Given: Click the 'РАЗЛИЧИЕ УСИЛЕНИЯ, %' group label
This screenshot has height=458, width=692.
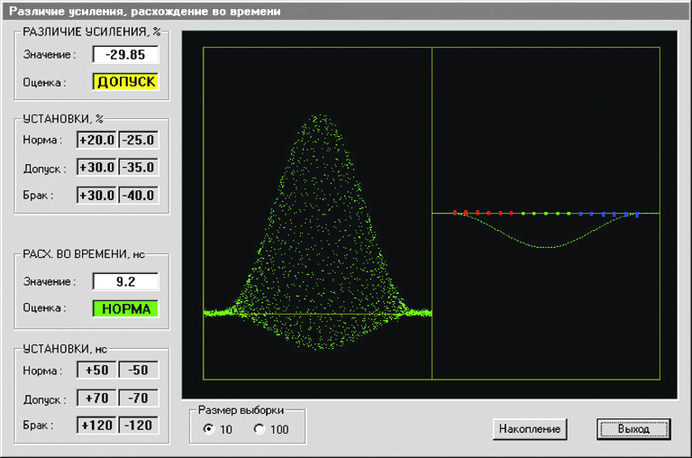Looking at the screenshot, I should point(92,32).
